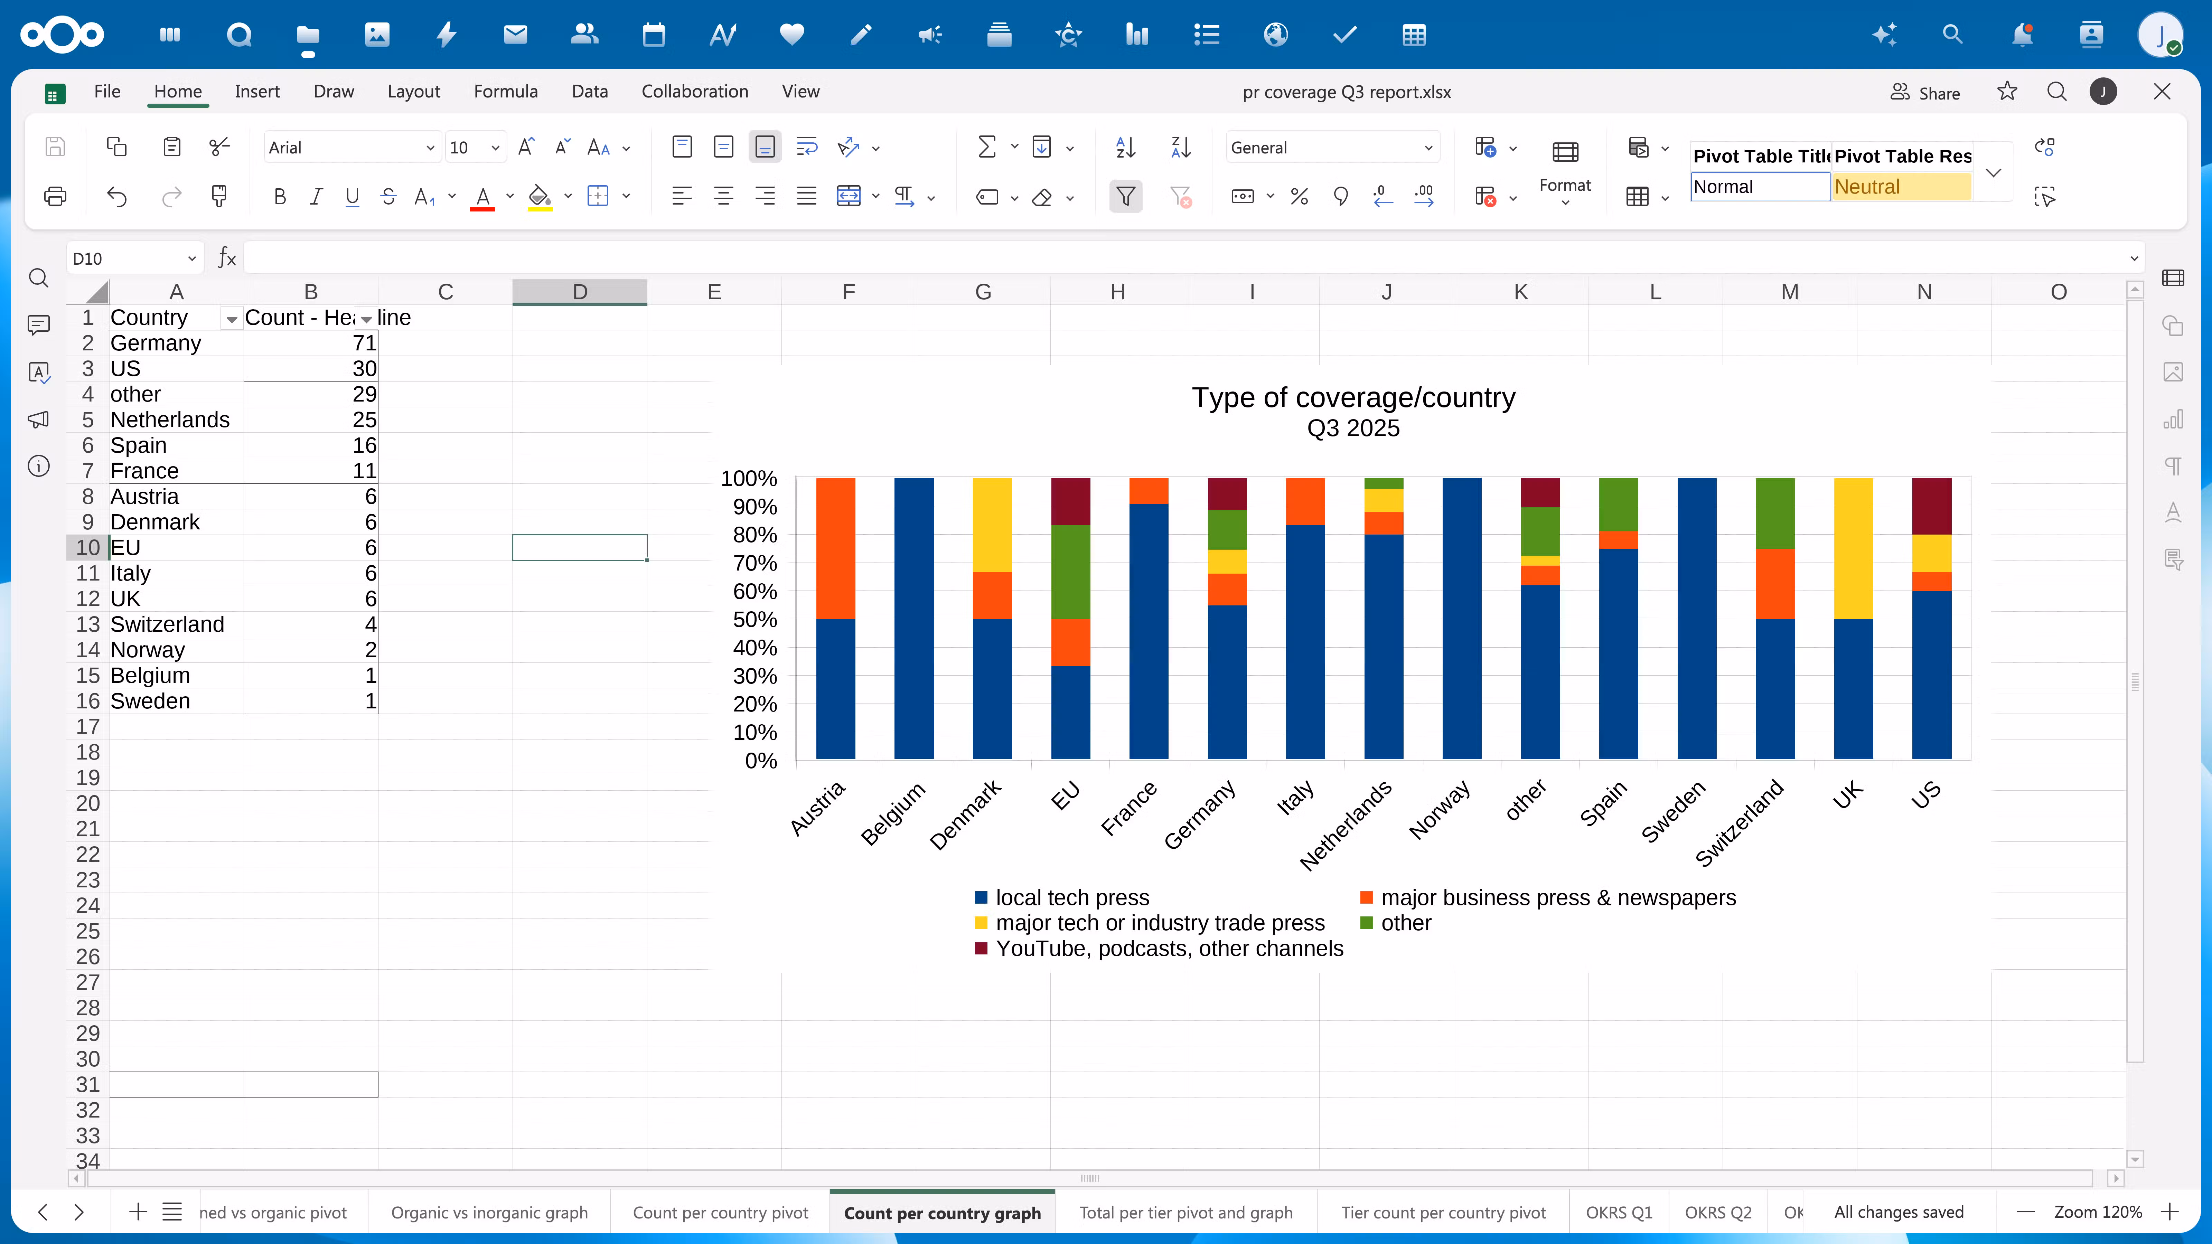Open the number format General dropdown
Viewport: 2212px width, 1244px height.
[1428, 148]
